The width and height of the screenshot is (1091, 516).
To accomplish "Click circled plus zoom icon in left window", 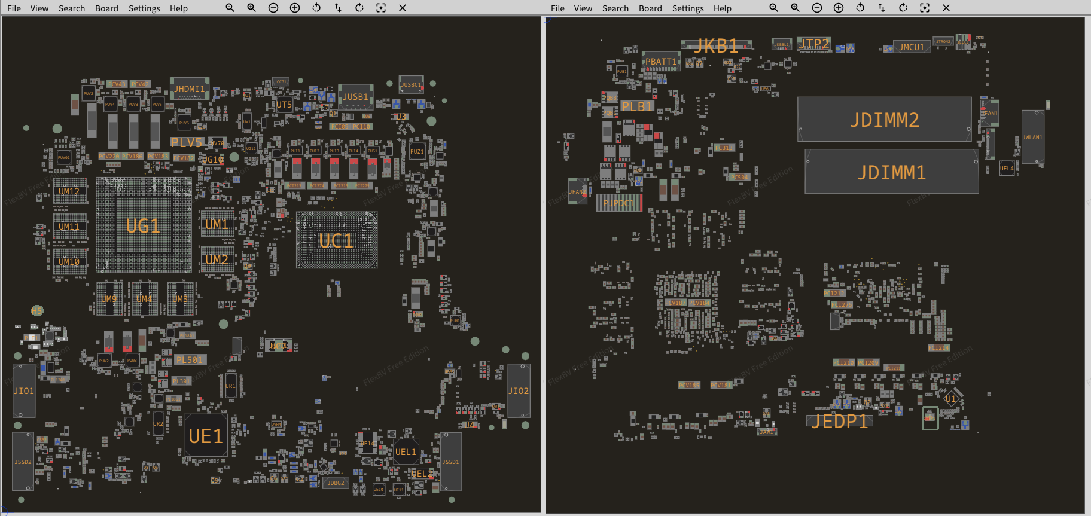I will tap(295, 8).
